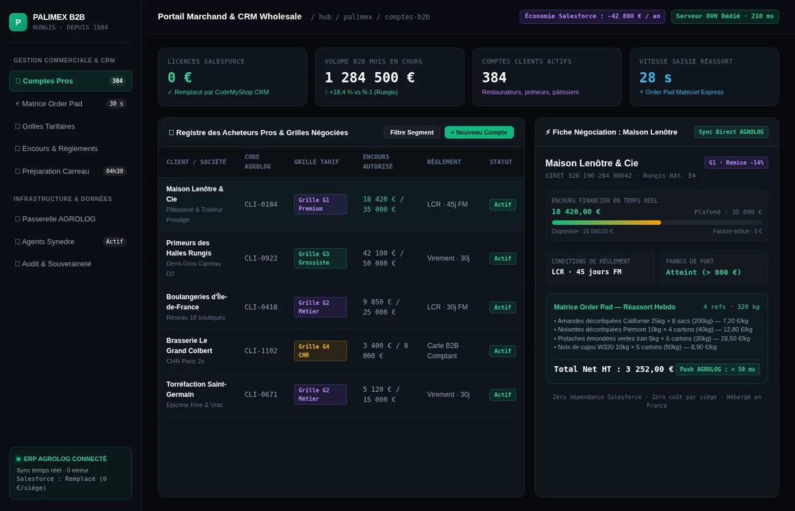Click Grille G3 Grossiste tag

tap(320, 258)
